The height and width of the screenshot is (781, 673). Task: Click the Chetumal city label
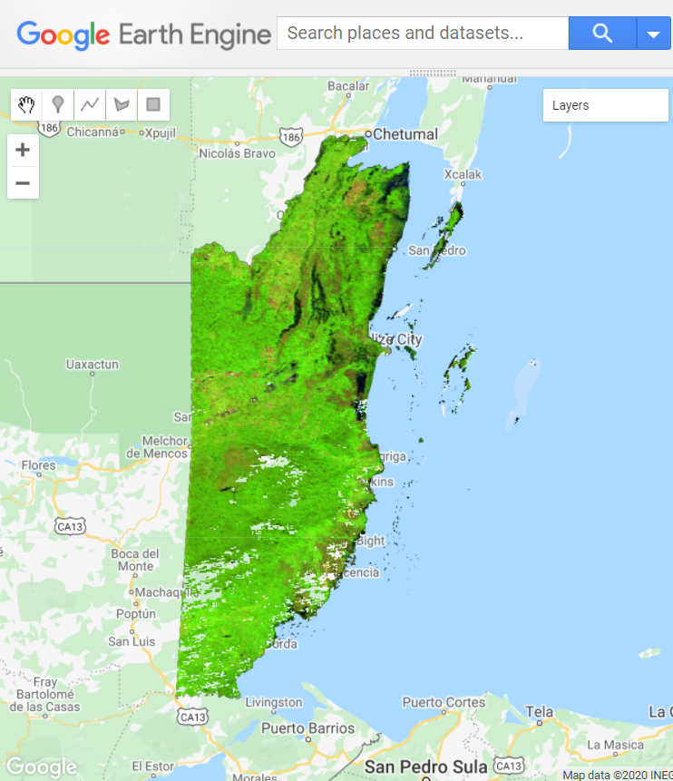tap(405, 134)
